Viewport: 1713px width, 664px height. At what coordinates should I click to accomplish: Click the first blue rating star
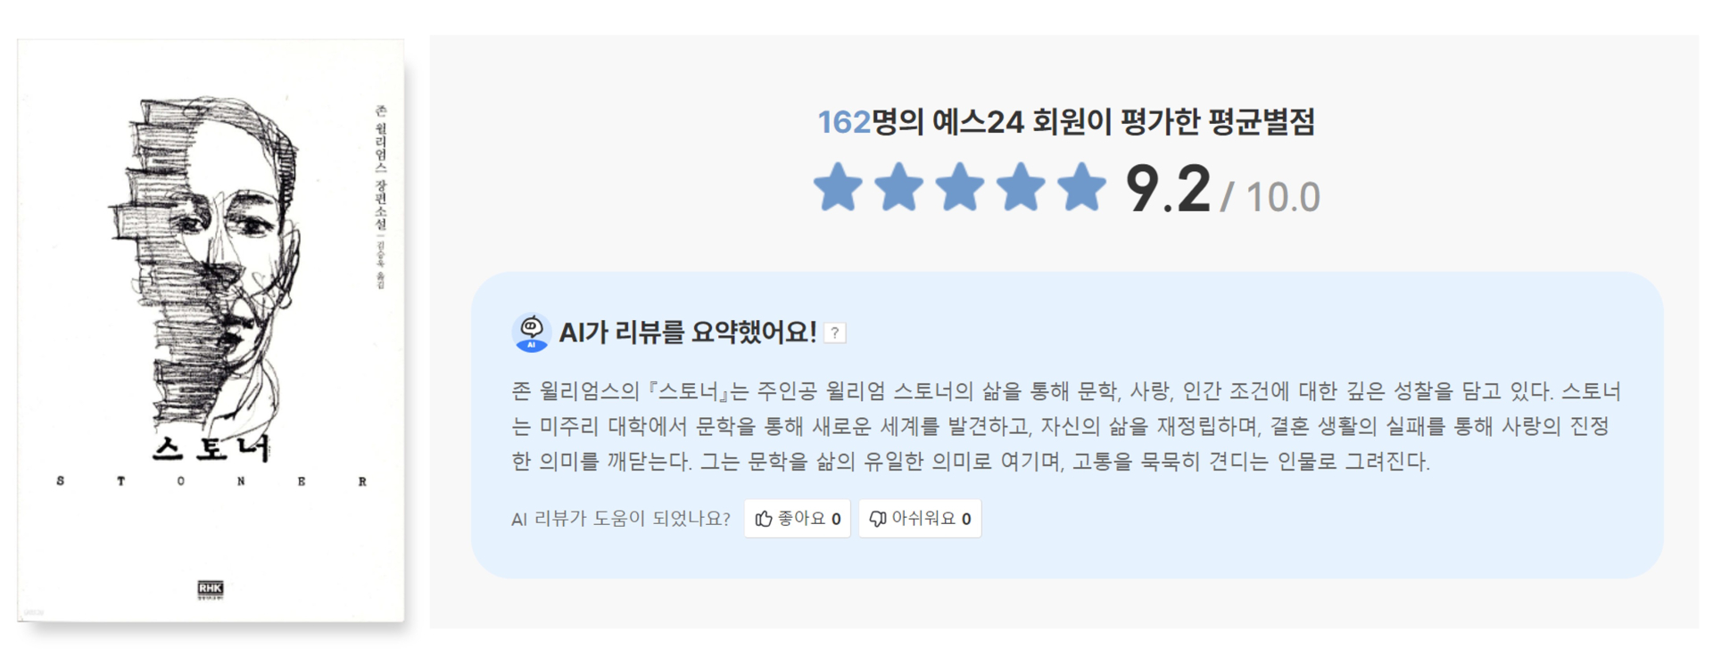pos(838,187)
